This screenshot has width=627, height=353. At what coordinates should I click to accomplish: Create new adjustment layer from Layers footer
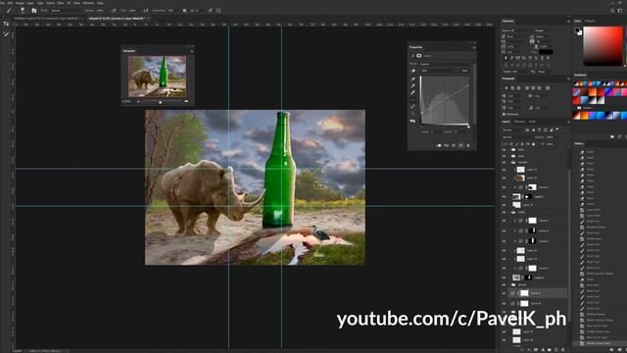543,349
